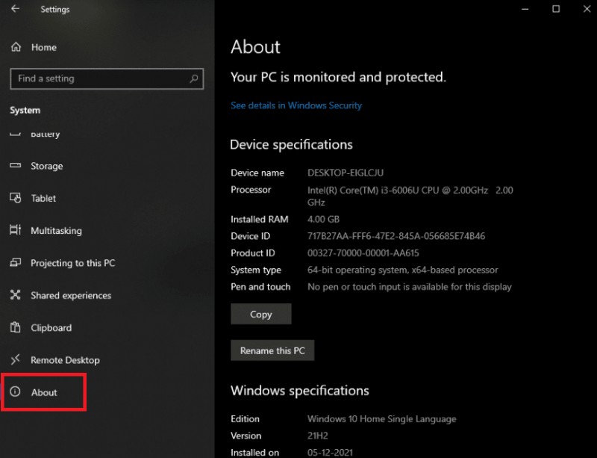Click the About info icon

16,392
